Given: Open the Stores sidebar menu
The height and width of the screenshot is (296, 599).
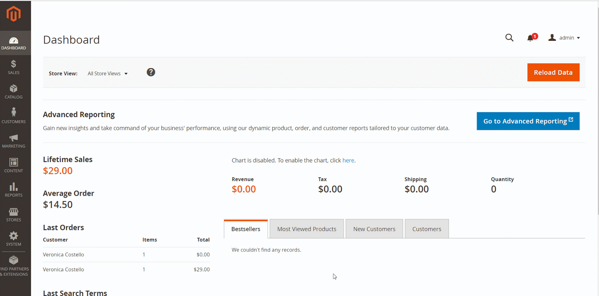Looking at the screenshot, I should (x=13, y=214).
